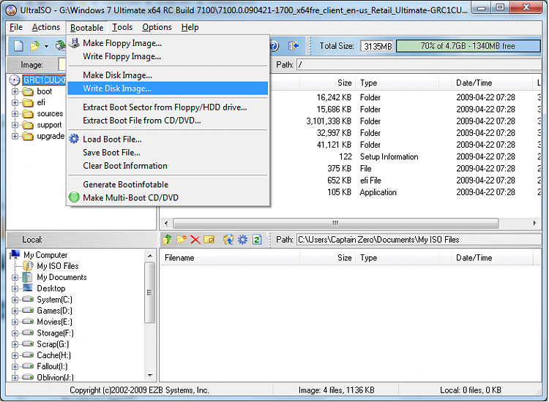This screenshot has height=402, width=549.
Task: Click the green disc icon beside Make Multi-Boot CD/DVD
Action: tap(74, 197)
